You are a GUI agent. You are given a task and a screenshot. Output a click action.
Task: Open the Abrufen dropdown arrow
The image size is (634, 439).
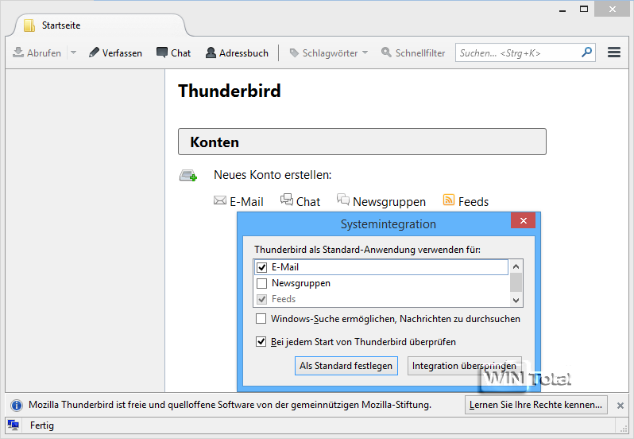coord(74,52)
